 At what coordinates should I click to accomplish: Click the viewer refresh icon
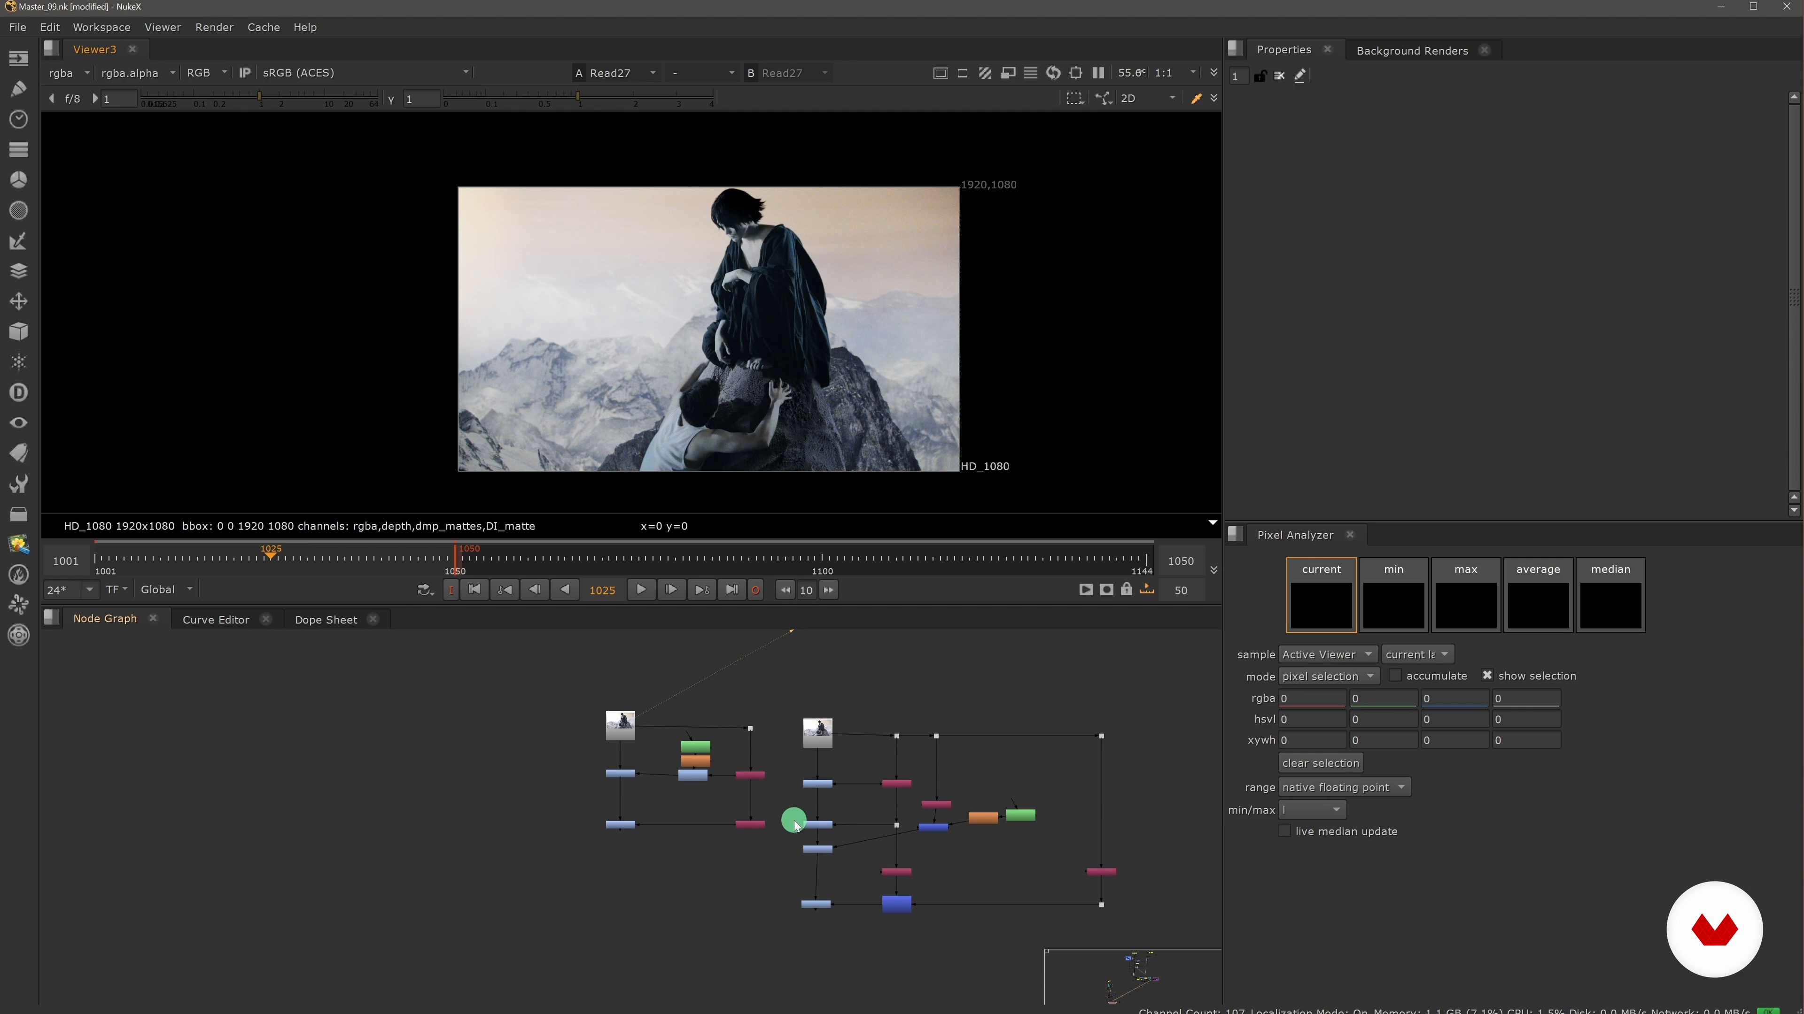coord(1052,73)
